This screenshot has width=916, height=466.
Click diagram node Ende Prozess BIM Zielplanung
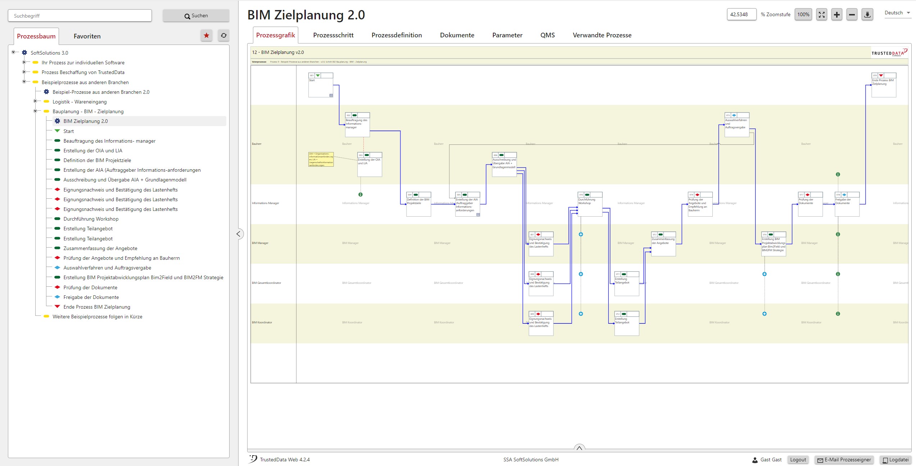click(884, 85)
